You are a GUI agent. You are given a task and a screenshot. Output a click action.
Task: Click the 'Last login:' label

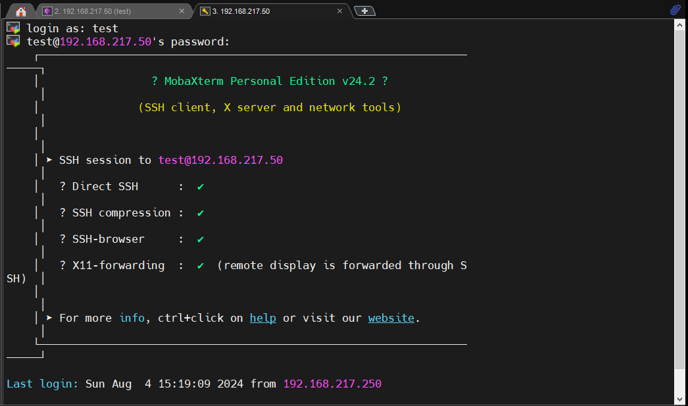[42, 384]
